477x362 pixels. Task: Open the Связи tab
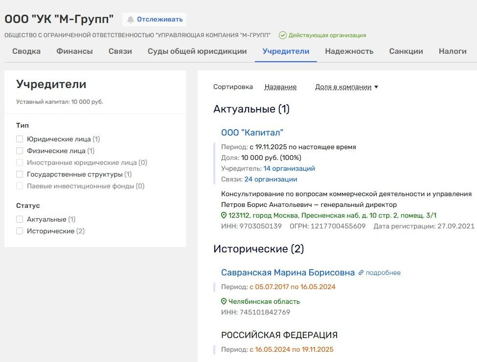pyautogui.click(x=120, y=51)
